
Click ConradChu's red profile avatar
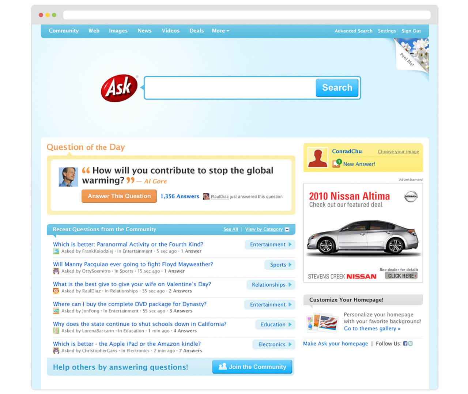[x=317, y=158]
